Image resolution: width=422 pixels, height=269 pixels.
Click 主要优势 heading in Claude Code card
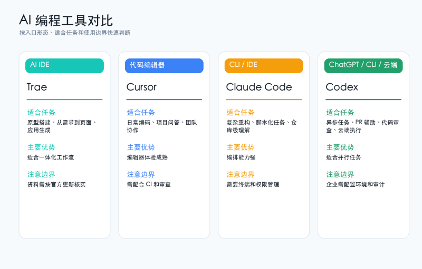click(241, 147)
